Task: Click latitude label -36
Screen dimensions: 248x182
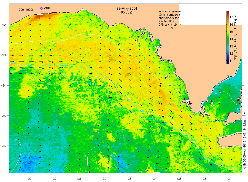Action: tap(3, 146)
